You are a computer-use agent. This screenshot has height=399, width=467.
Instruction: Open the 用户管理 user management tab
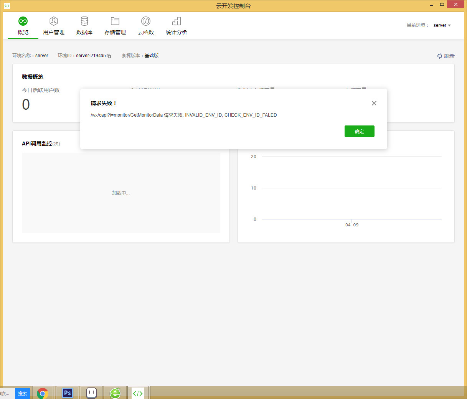coord(54,26)
